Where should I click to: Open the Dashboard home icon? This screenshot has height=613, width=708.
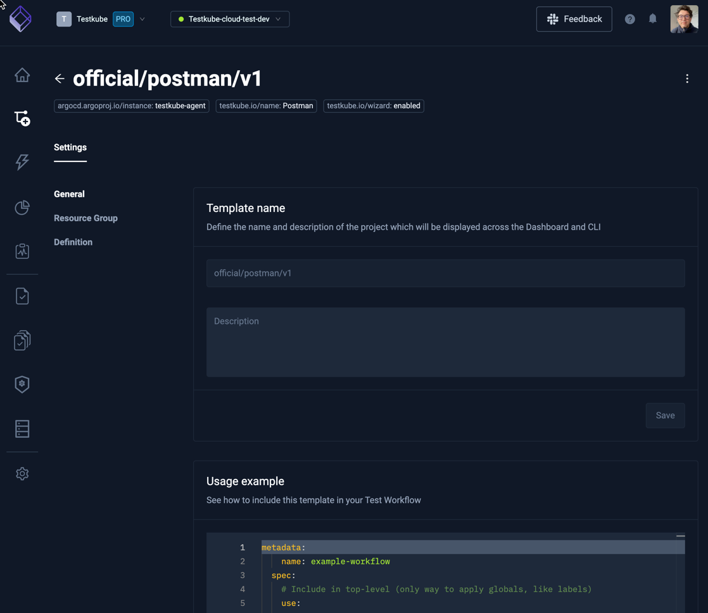coord(22,75)
